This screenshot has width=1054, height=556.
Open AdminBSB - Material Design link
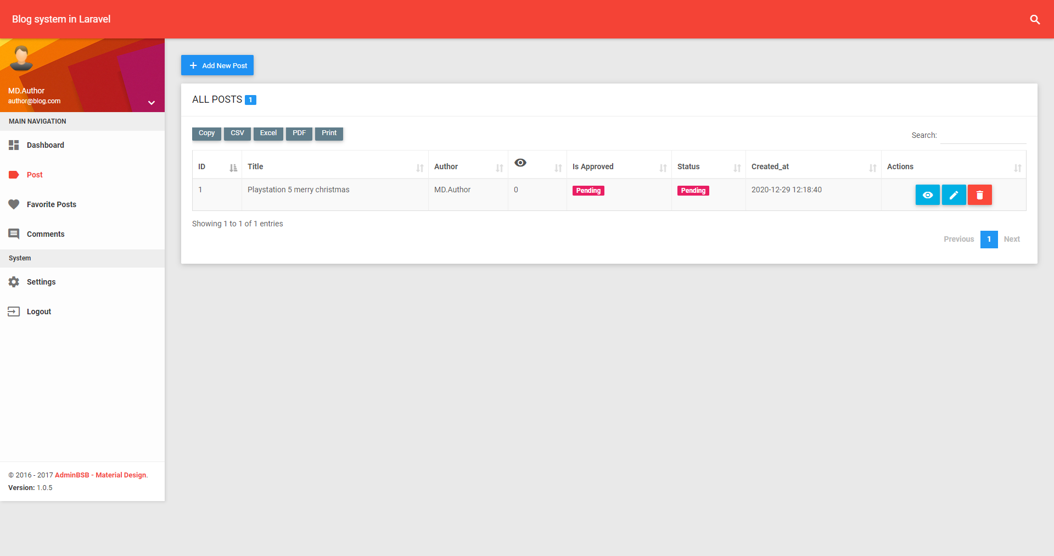[100, 475]
